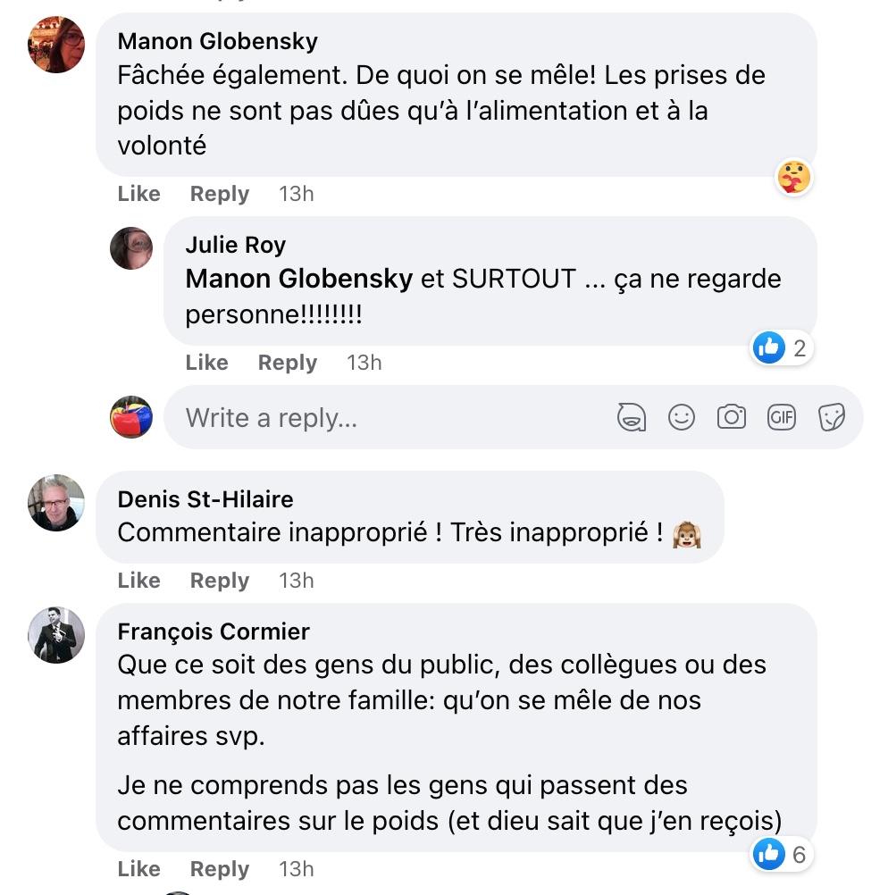
Task: Reply to Manon Globensky's comment
Action: [219, 194]
